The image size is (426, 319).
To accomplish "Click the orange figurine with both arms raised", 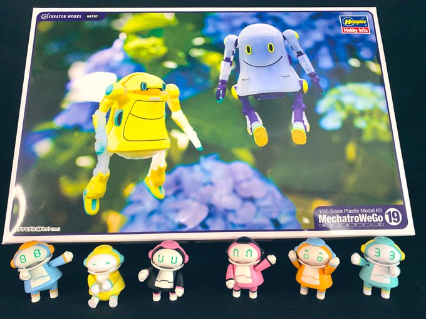I will click(x=314, y=268).
